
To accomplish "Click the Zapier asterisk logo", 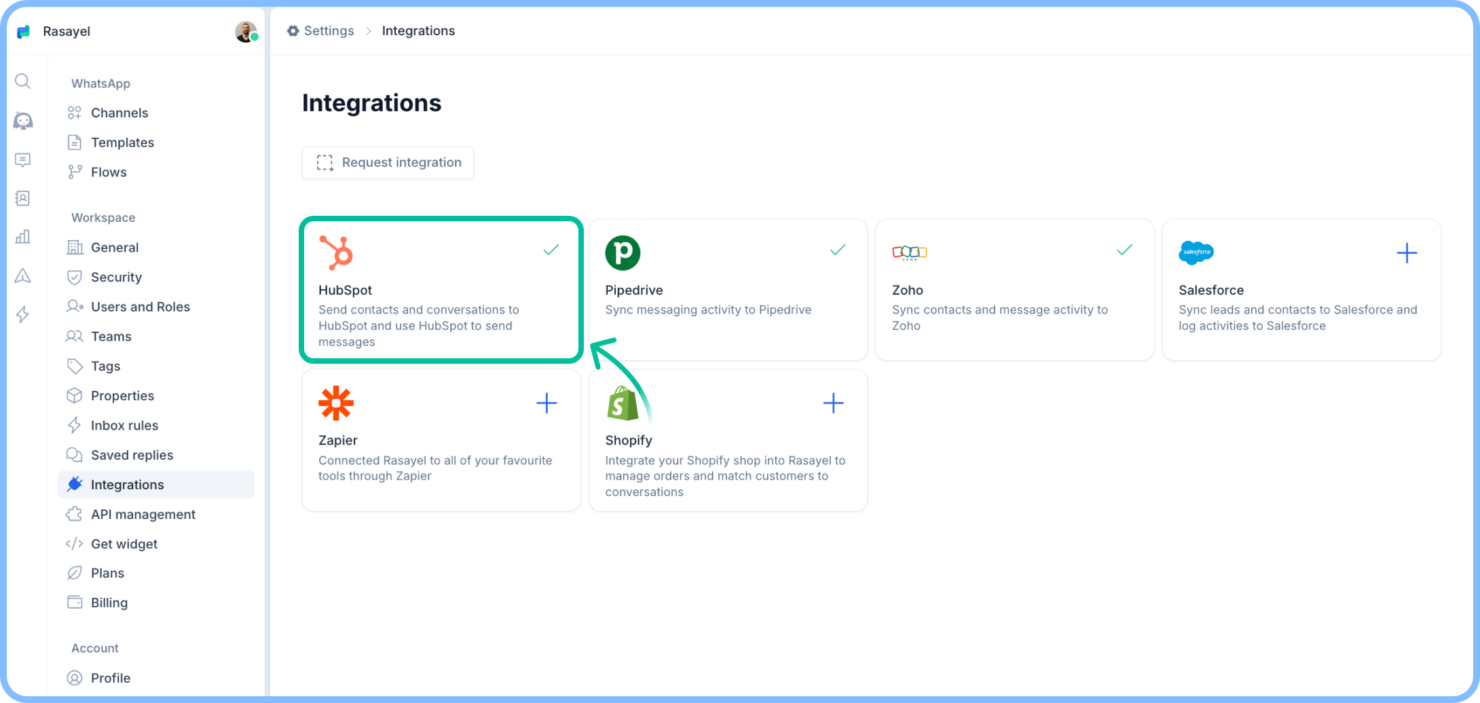I will [x=336, y=403].
